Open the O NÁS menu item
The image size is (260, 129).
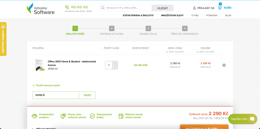point(195,15)
